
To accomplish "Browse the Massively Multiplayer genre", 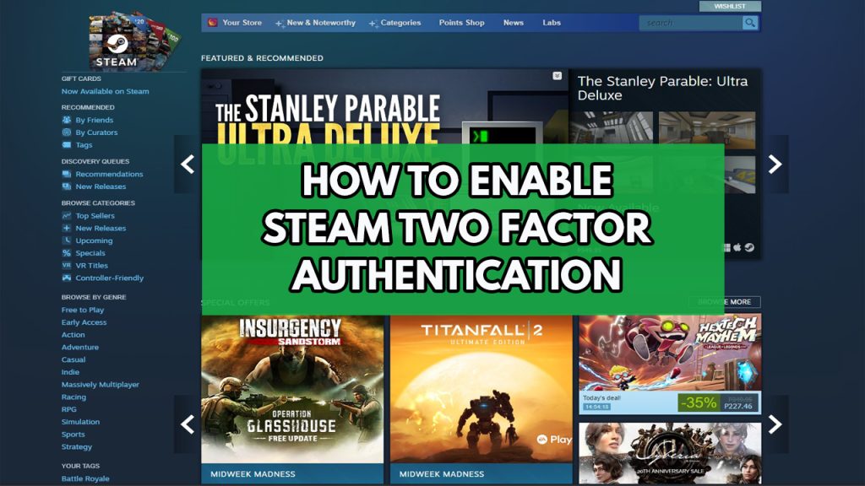I will pyautogui.click(x=101, y=385).
